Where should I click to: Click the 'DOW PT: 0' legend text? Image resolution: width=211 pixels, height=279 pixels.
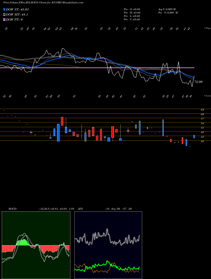[x=14, y=19]
